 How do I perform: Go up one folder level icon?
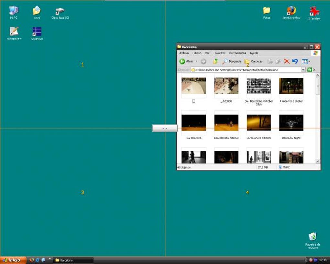click(215, 61)
